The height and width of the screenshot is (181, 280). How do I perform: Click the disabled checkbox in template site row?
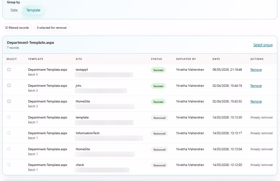pos(9,117)
